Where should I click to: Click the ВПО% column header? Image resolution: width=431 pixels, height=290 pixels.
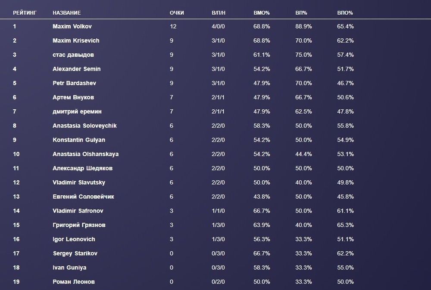[x=345, y=13]
